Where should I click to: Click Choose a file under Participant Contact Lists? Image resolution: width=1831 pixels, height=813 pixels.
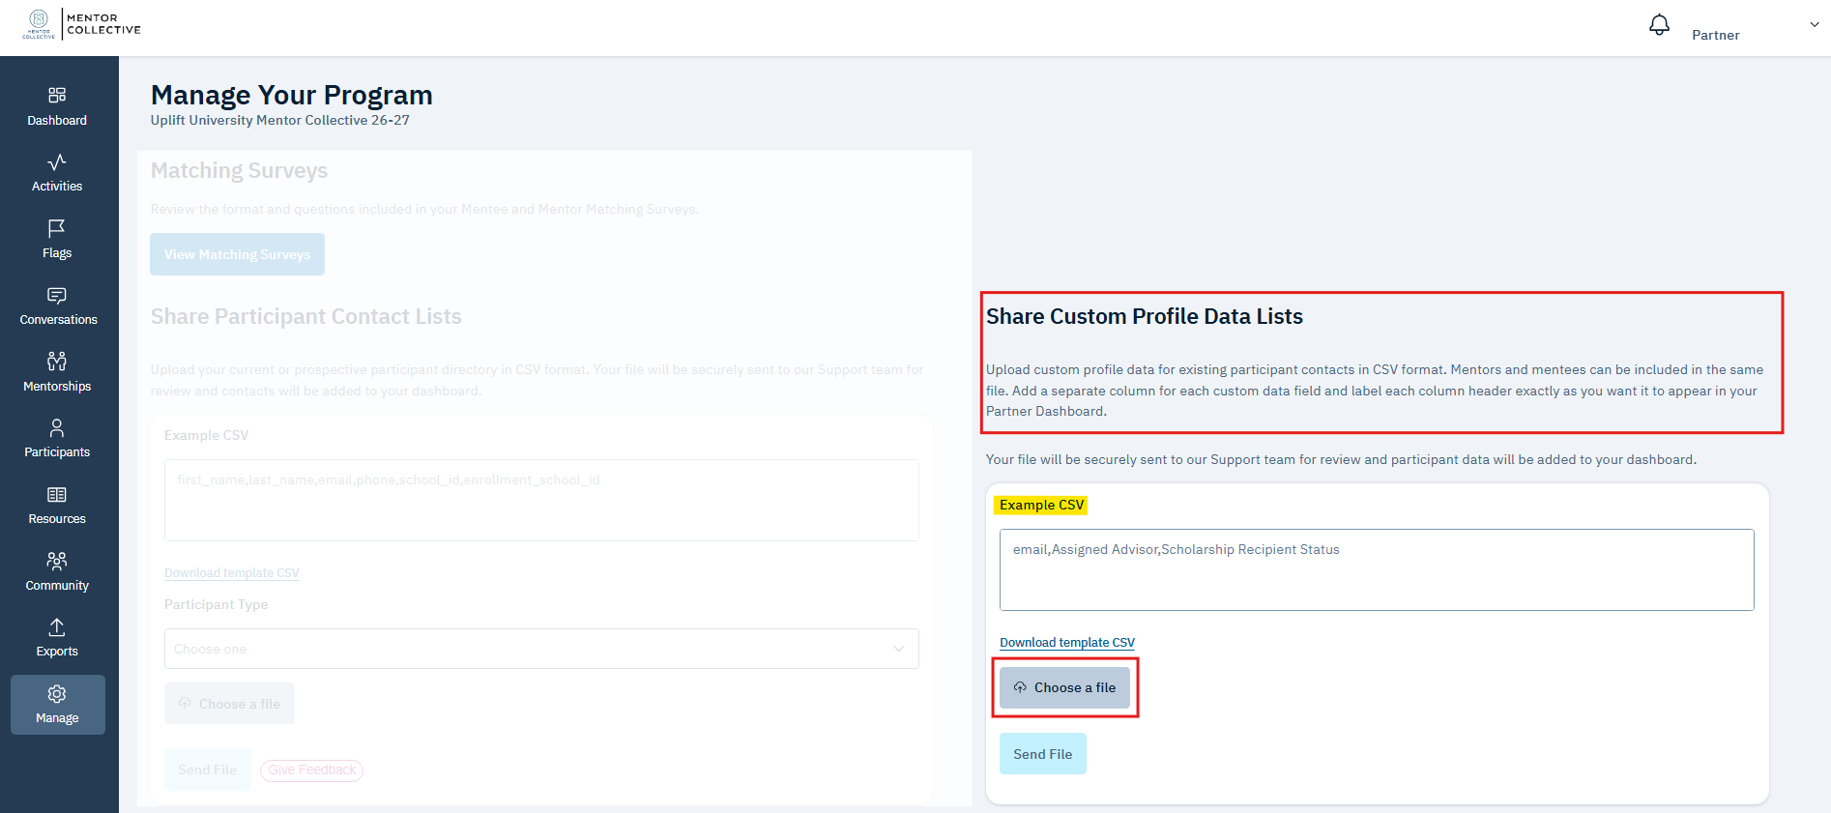coord(229,704)
